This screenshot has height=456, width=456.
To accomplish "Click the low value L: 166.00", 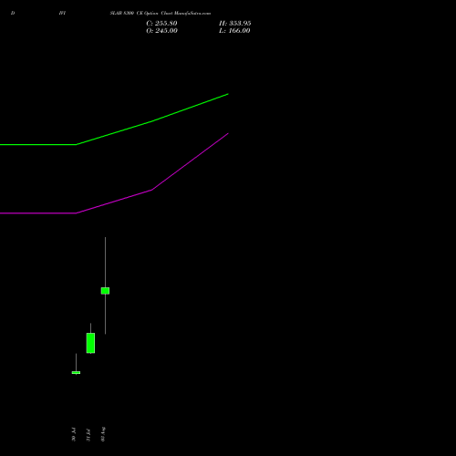I will pyautogui.click(x=234, y=31).
